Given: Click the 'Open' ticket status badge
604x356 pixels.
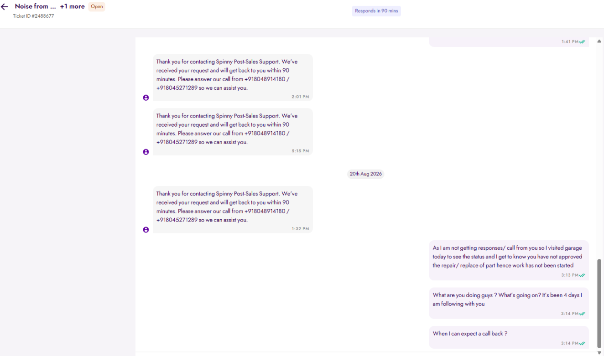Looking at the screenshot, I should (x=97, y=7).
